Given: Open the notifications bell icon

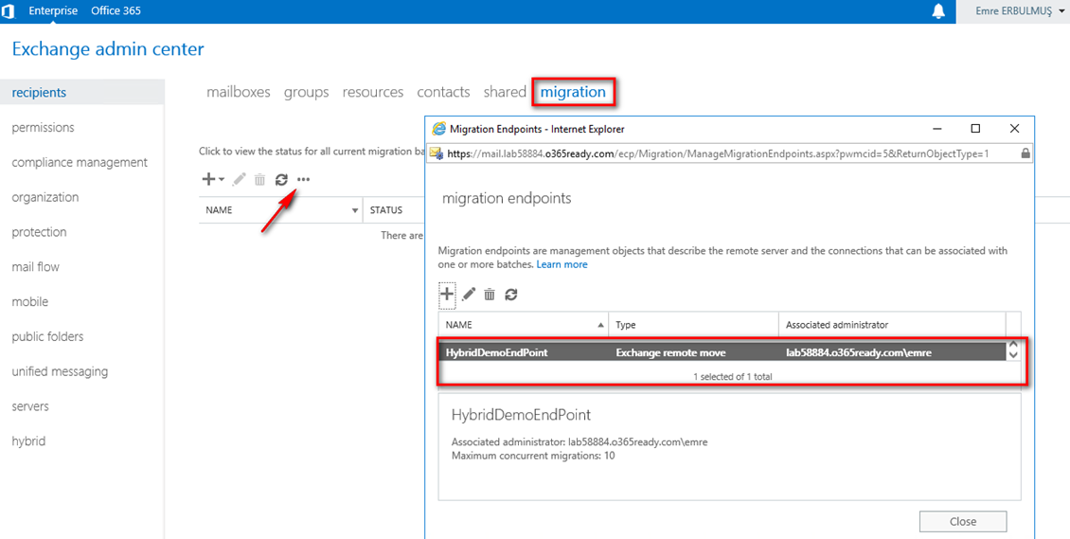Looking at the screenshot, I should point(939,11).
